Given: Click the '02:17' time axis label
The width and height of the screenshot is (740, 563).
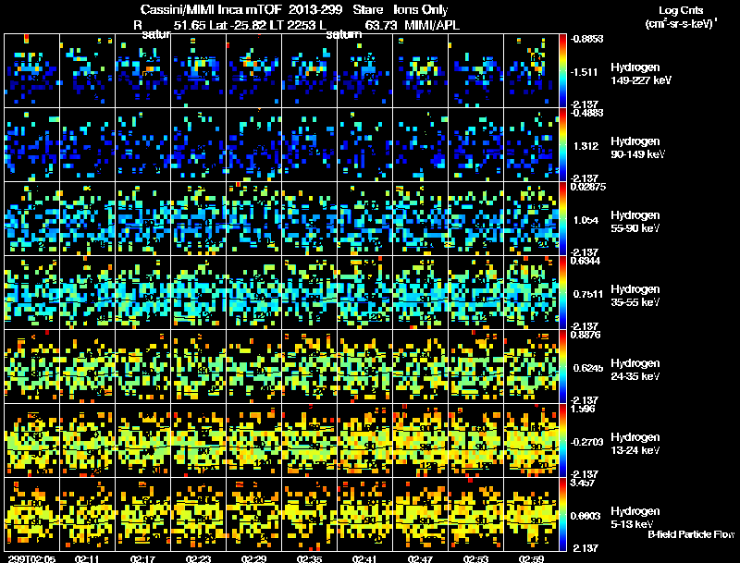Looking at the screenshot, I should point(142,558).
